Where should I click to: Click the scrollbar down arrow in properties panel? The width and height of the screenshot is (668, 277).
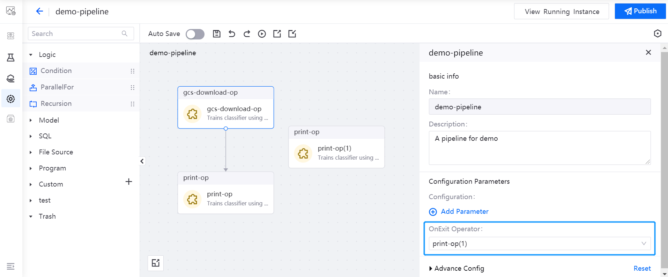click(665, 274)
